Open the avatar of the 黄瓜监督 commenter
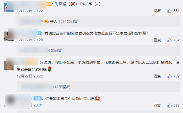The height and width of the screenshot is (113, 183). [x=9, y=36]
